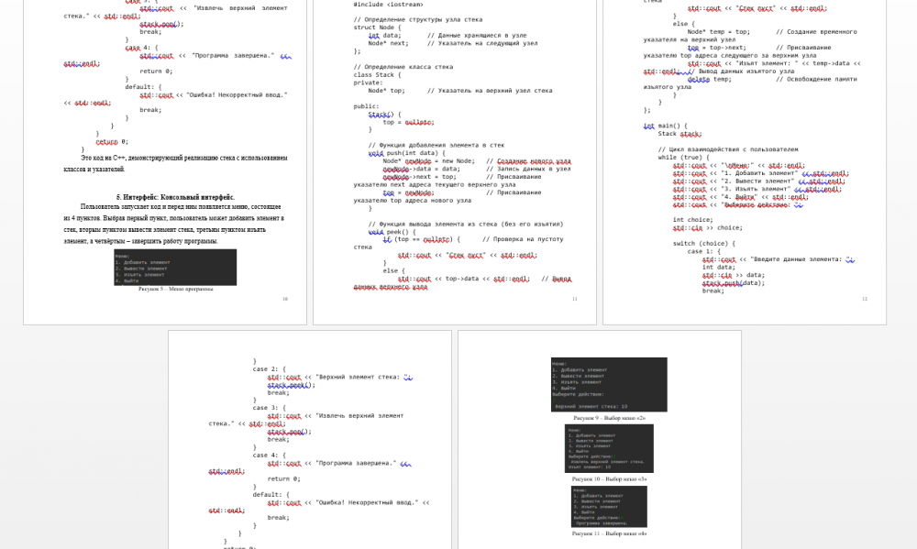The image size is (917, 549).
Task: Click the caption "Рисунок 10 – Выбор меню «3»"
Action: pos(609,478)
